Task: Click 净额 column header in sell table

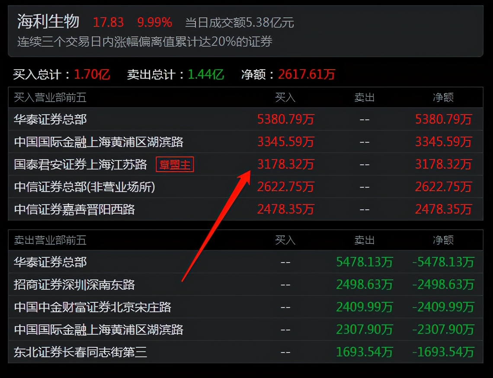Action: 443,240
